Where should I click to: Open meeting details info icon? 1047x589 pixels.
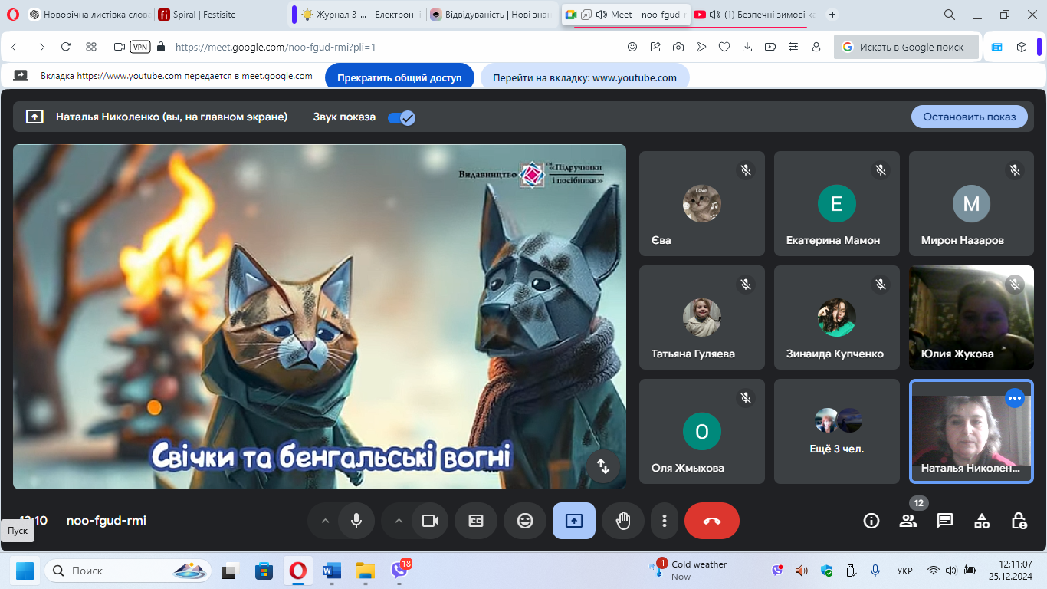tap(871, 521)
